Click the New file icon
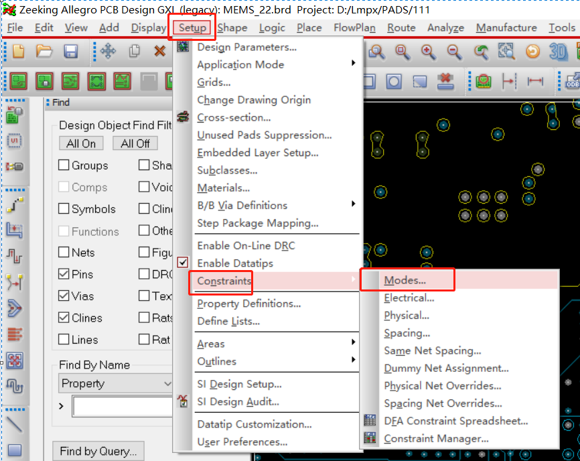 pos(19,52)
